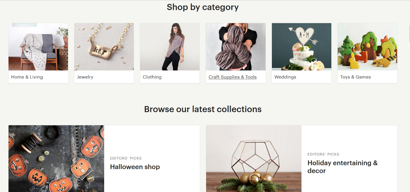Open the geometric terrarium collection image
Image resolution: width=410 pixels, height=192 pixels.
[254, 159]
